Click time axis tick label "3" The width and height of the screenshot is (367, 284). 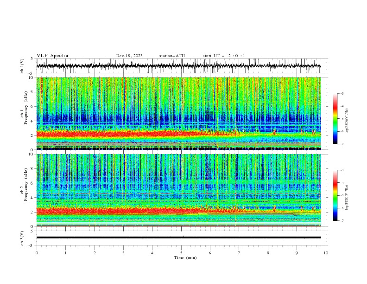tap(123, 253)
